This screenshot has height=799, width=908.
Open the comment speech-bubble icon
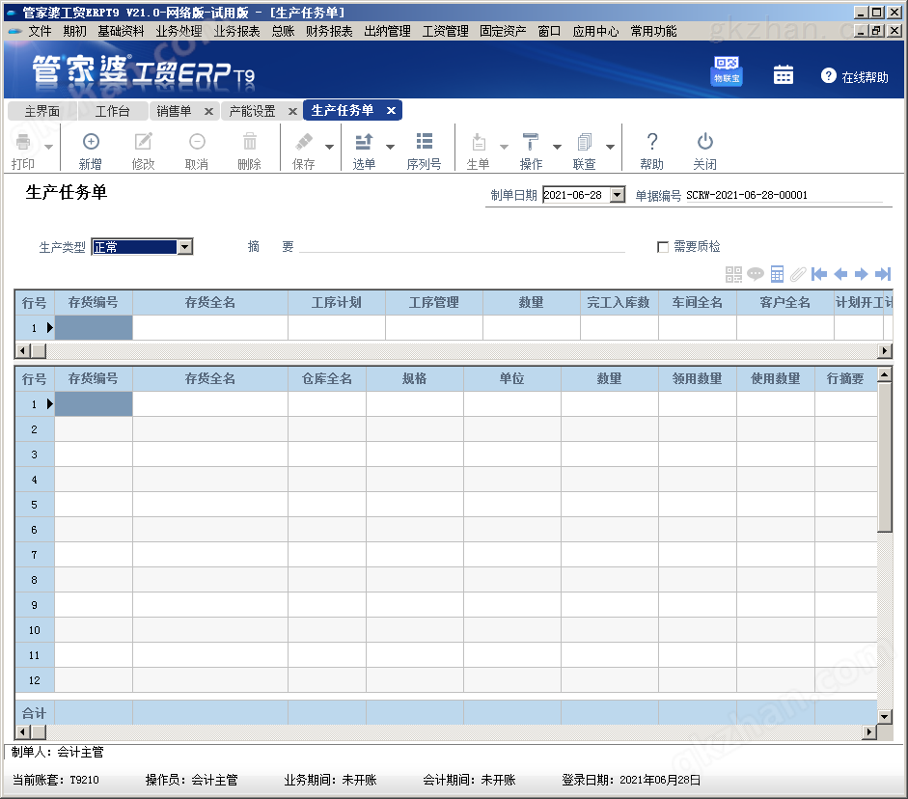click(x=755, y=273)
